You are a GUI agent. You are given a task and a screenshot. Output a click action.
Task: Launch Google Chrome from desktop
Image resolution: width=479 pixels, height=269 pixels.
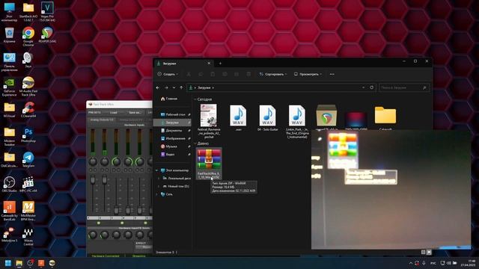coord(28,37)
